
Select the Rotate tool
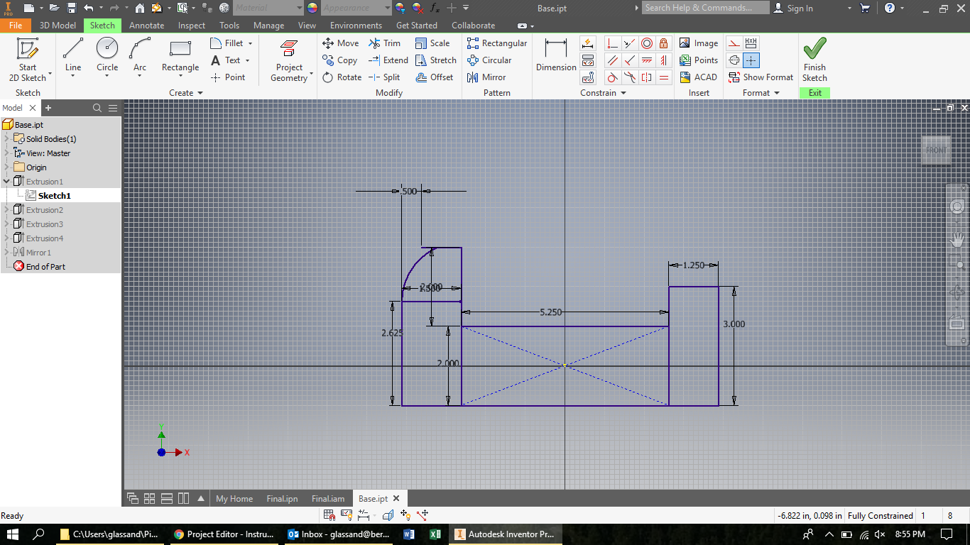(342, 77)
